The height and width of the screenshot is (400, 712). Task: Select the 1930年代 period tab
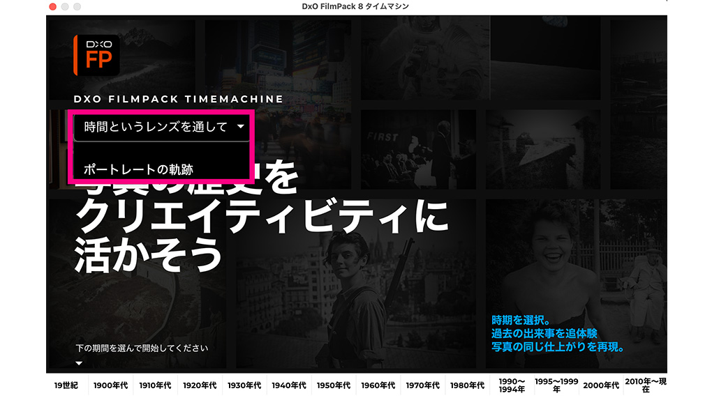[244, 385]
